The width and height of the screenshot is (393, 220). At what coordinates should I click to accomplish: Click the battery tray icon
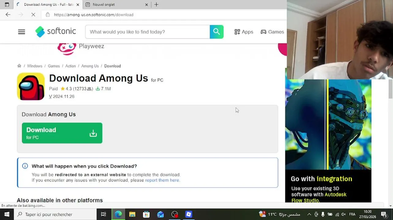330,215
